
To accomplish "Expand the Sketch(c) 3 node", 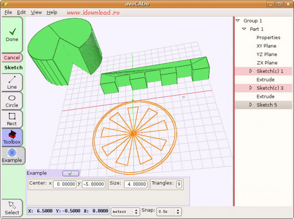I will coord(251,88).
